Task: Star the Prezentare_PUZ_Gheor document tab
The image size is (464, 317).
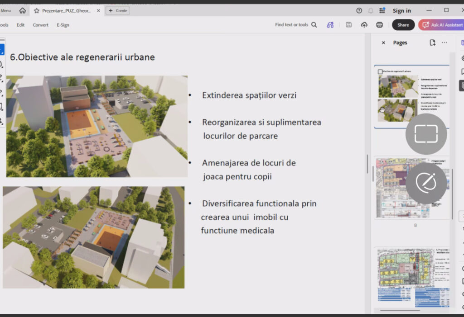Action: pos(37,11)
